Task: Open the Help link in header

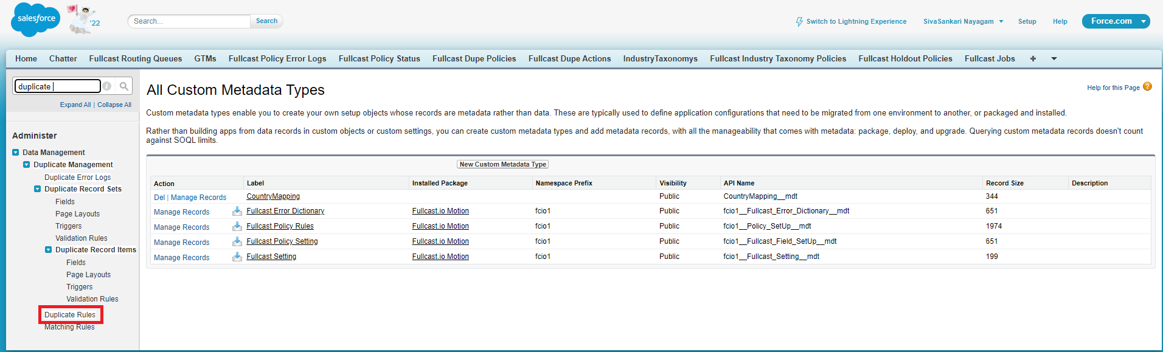Action: (x=1060, y=21)
